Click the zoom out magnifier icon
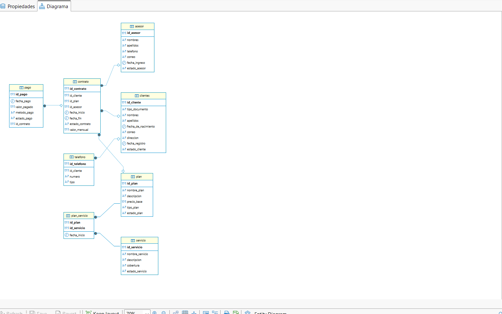The image size is (502, 314). tap(164, 313)
